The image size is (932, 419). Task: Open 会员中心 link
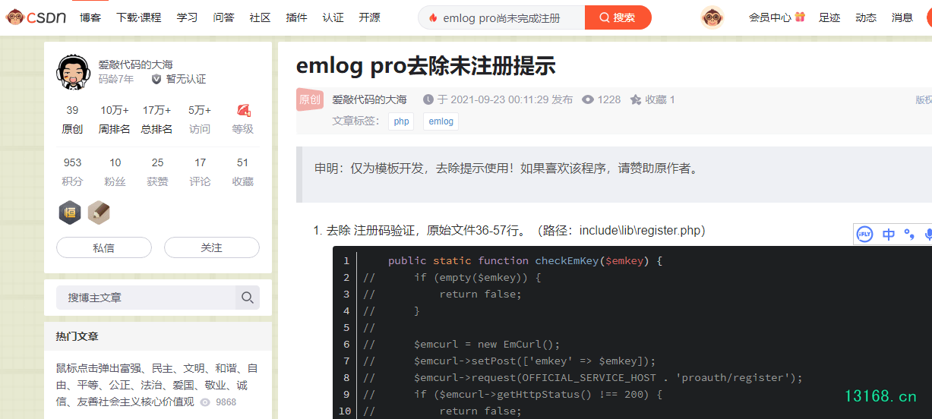point(770,17)
